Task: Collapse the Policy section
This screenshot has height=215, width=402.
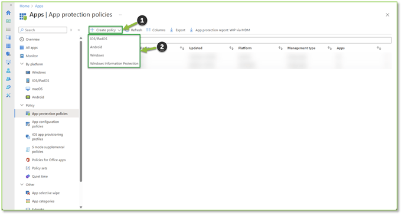Action: (x=22, y=106)
